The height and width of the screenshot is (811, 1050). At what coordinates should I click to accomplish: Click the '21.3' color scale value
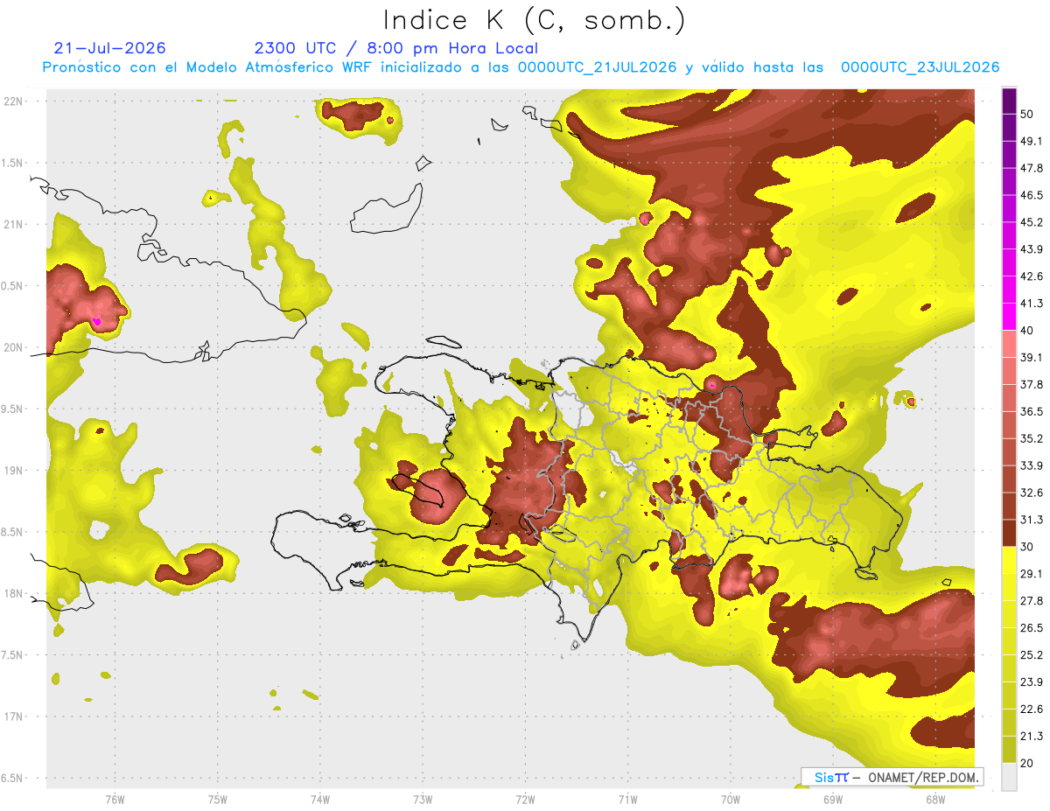pos(1032,737)
